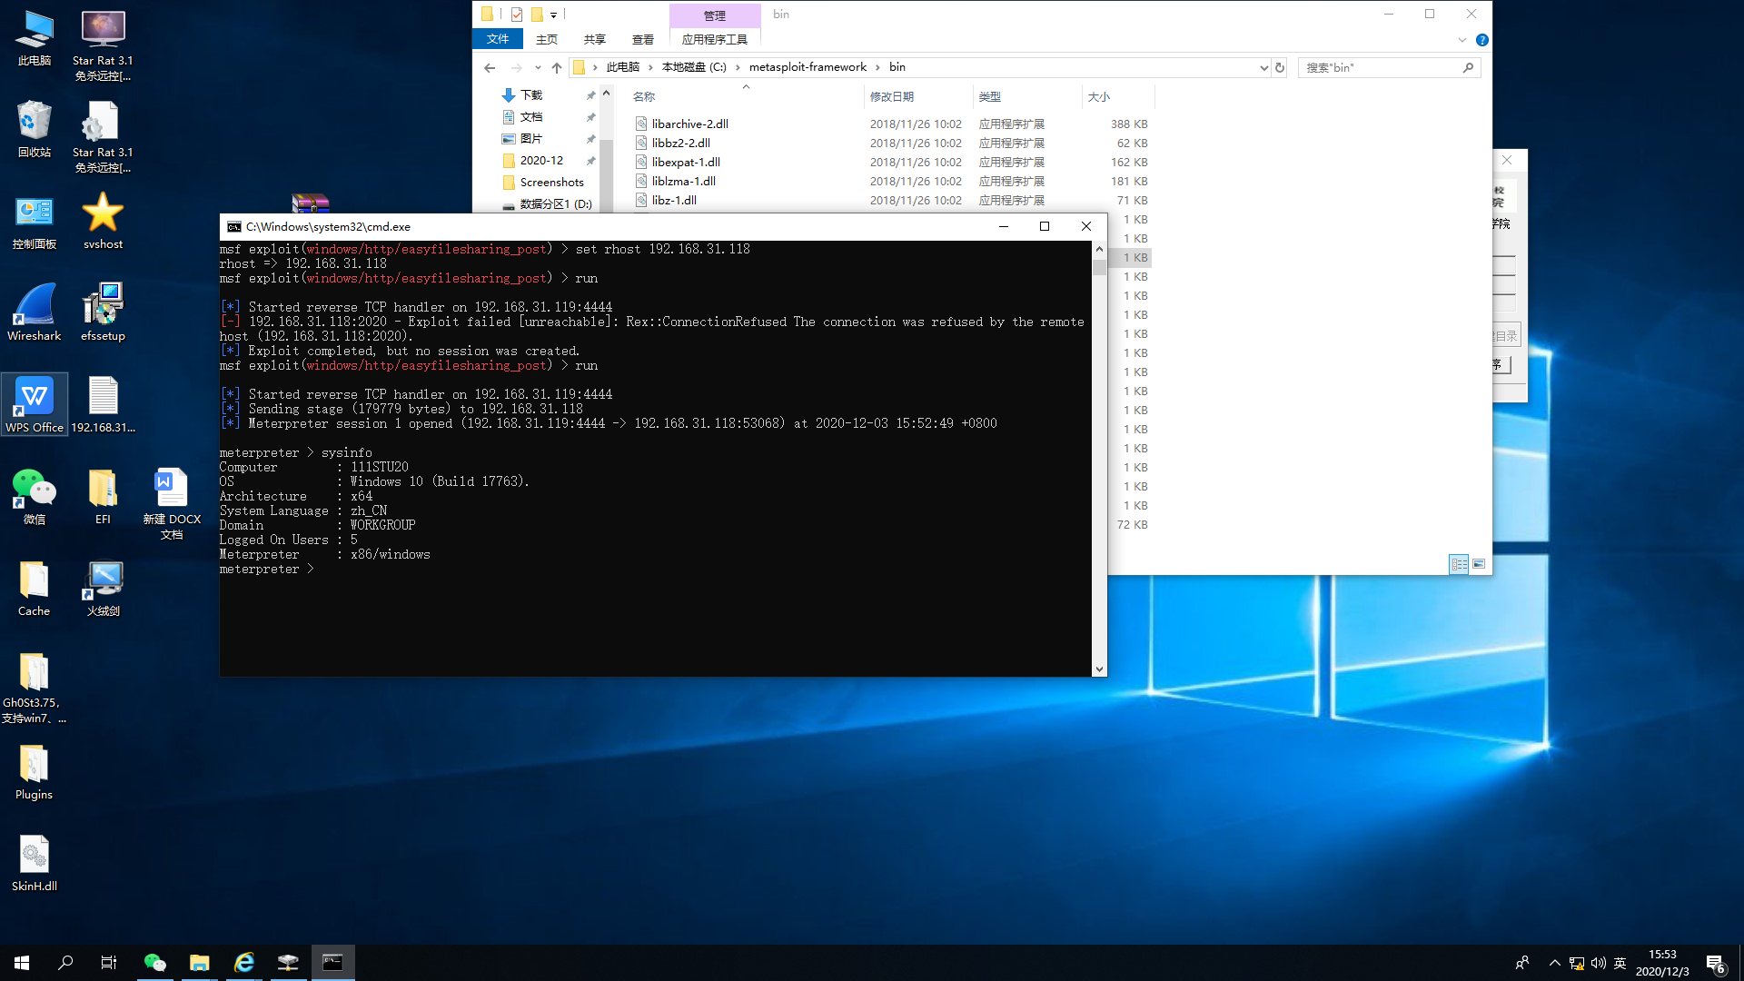Click metasploit-framework in the breadcrumb path
Screen dimensions: 1744x981
click(x=807, y=67)
